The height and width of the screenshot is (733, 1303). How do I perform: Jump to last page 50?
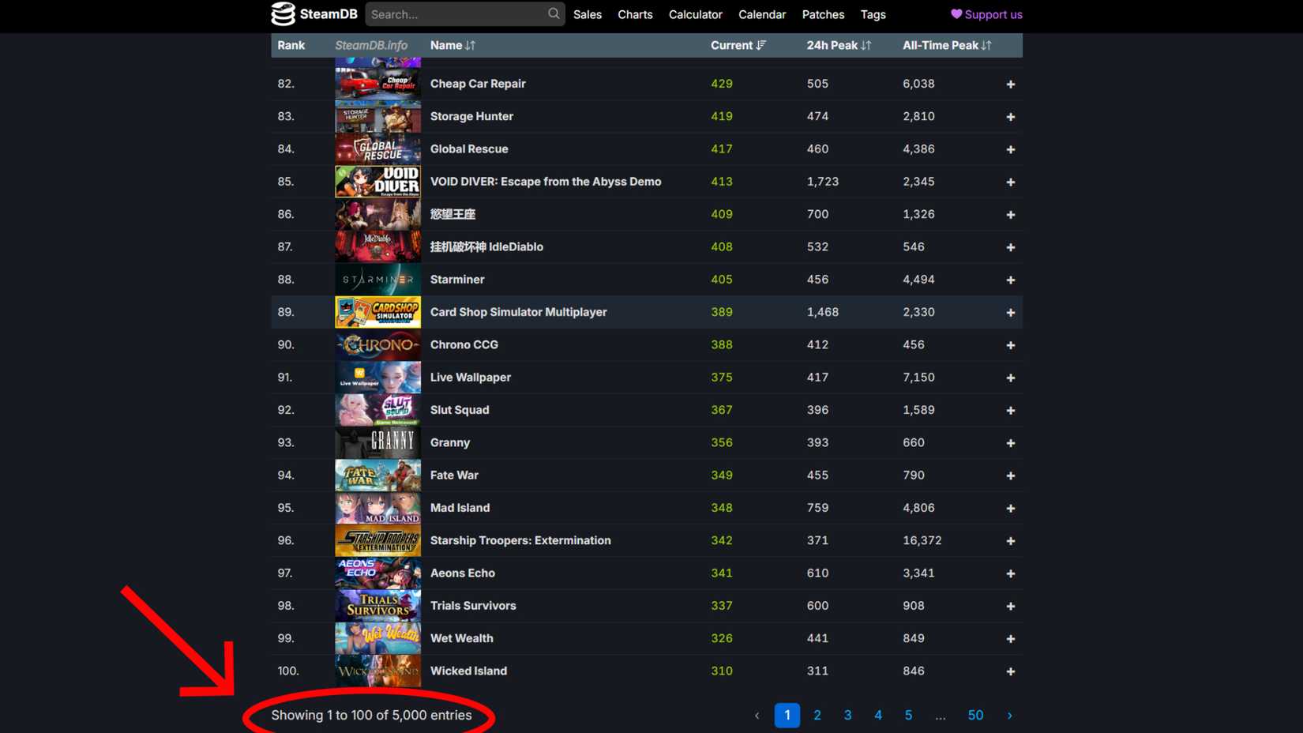coord(975,716)
